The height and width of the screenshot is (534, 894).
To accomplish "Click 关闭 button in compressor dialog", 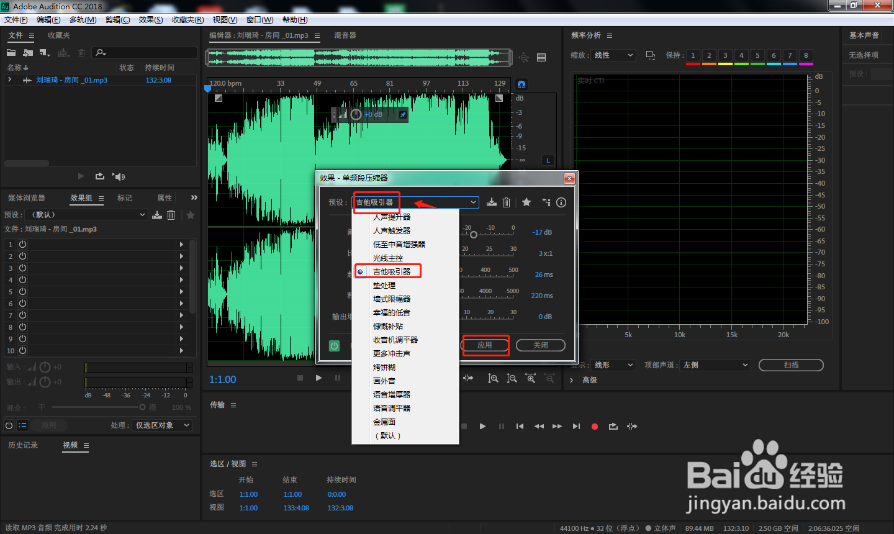I will pyautogui.click(x=541, y=345).
